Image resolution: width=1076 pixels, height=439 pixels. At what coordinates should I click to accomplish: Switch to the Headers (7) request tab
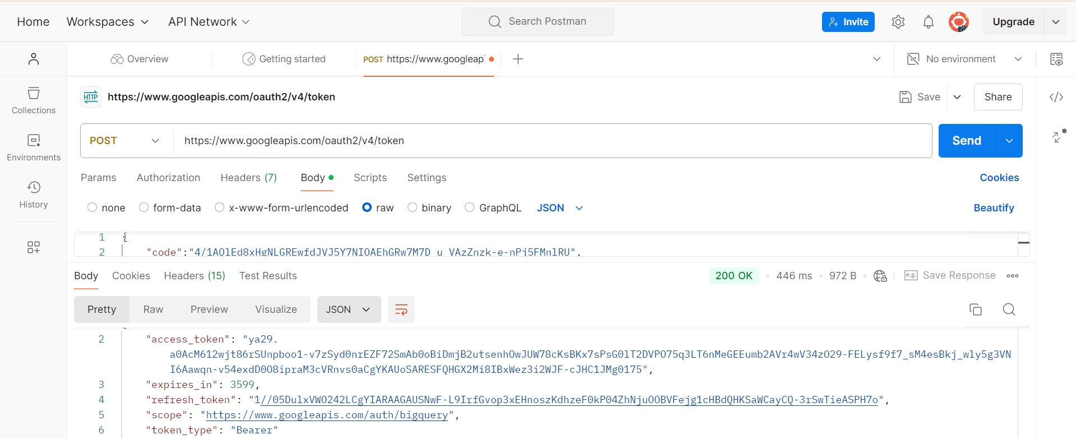[x=249, y=178]
